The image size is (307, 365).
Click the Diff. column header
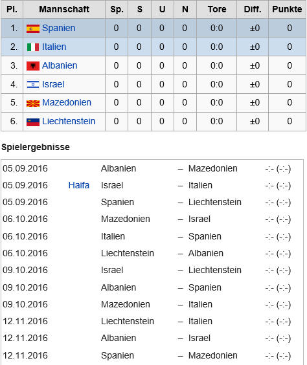coord(253,9)
